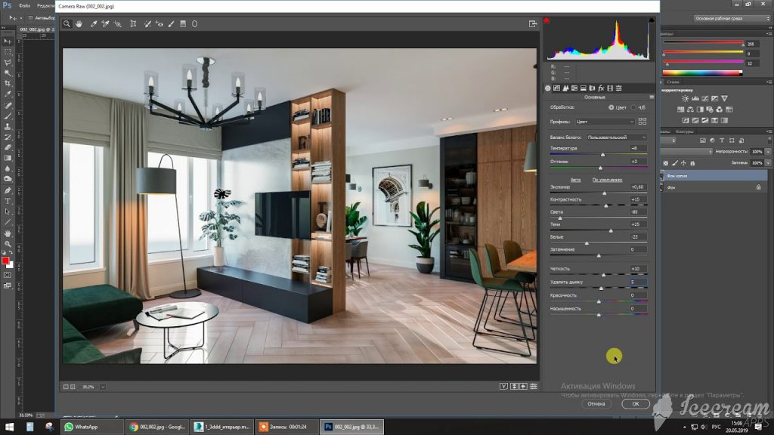Select the Crop tool in Photoshop toolbox

coord(8,83)
